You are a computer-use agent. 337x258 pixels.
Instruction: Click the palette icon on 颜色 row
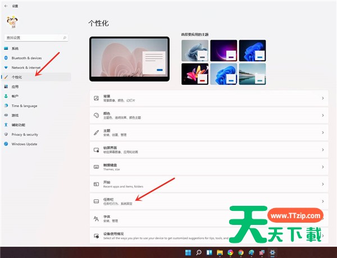tap(96, 116)
